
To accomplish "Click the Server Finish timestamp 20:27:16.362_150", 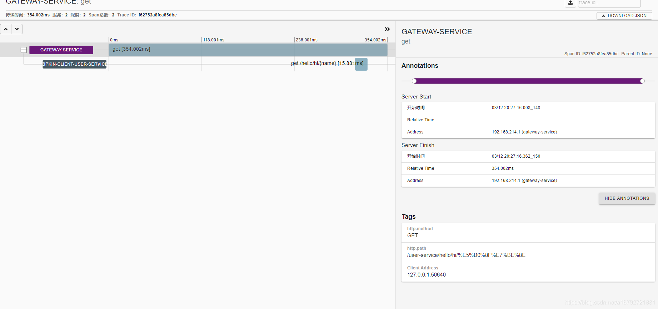I will (x=516, y=156).
